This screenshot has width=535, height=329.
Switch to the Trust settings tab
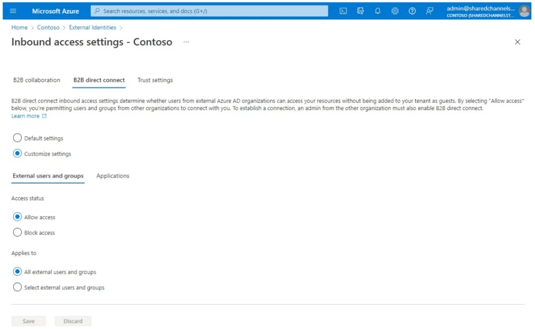click(155, 80)
